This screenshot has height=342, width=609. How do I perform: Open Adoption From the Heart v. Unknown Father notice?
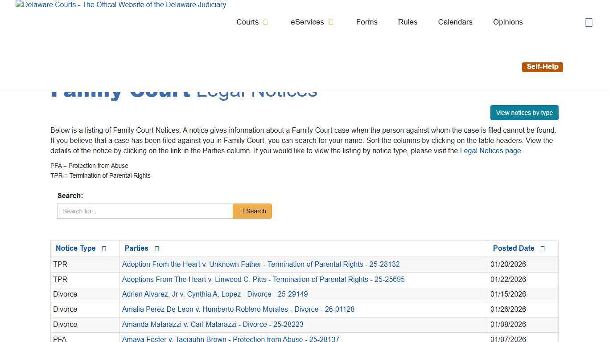coord(260,265)
